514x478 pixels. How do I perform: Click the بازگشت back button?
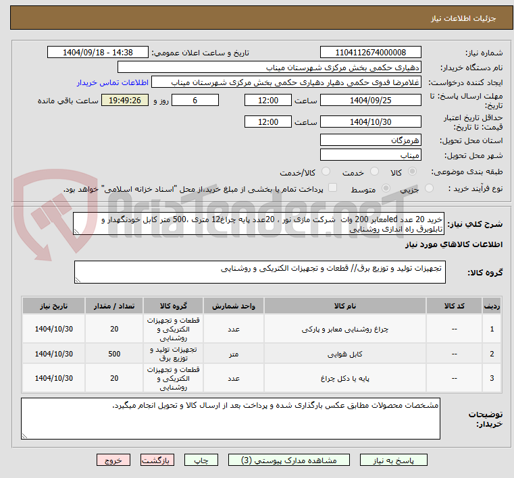pyautogui.click(x=157, y=460)
